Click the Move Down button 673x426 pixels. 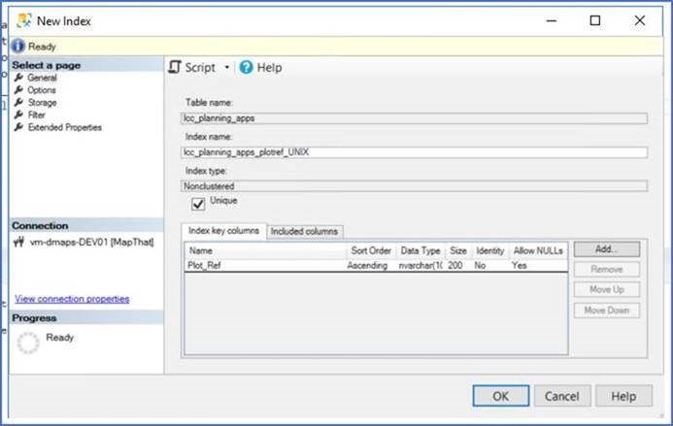point(607,311)
